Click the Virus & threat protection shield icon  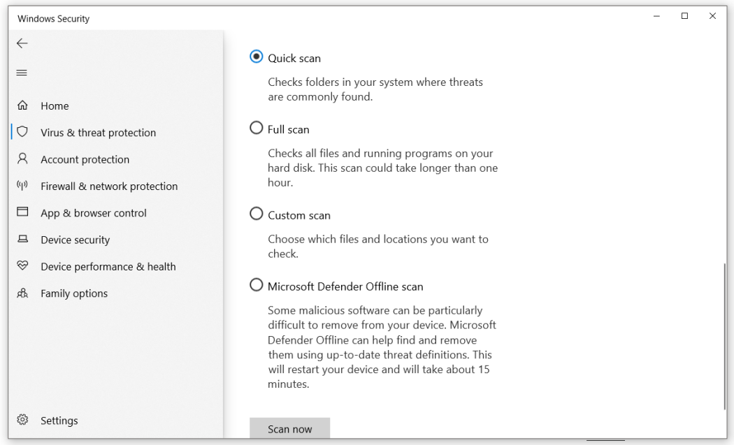[x=22, y=132]
